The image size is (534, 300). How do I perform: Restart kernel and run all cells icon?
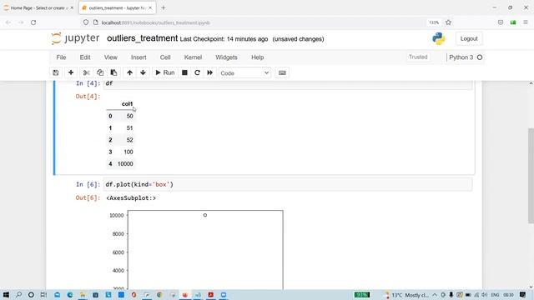210,72
